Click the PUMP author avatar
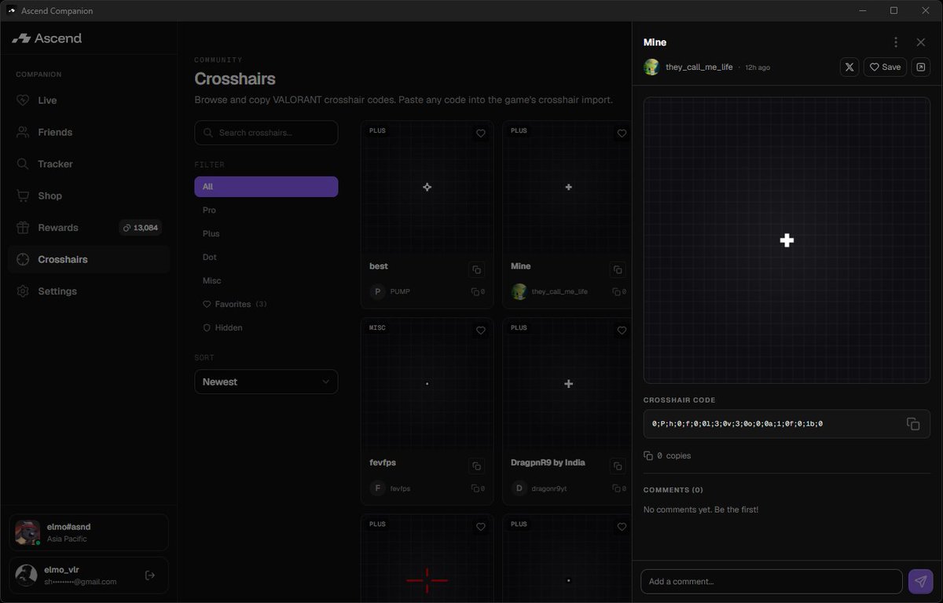This screenshot has width=943, height=603. tap(378, 291)
